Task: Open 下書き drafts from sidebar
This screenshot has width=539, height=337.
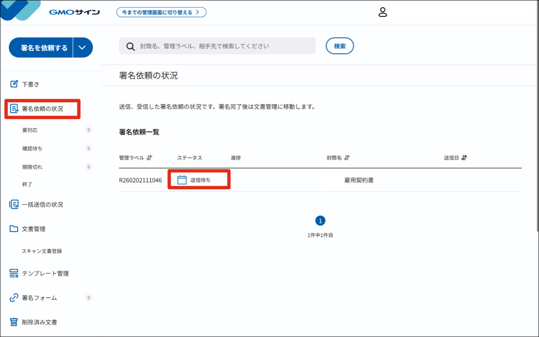Action: (x=30, y=84)
